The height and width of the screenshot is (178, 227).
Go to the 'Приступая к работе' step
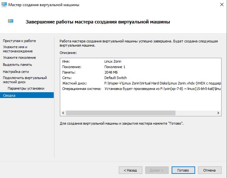tap(19, 41)
